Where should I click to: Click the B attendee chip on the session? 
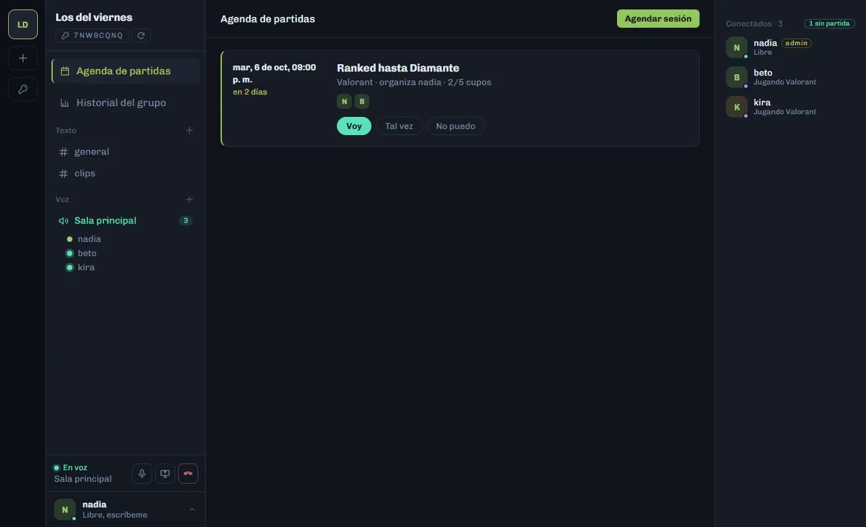(362, 101)
